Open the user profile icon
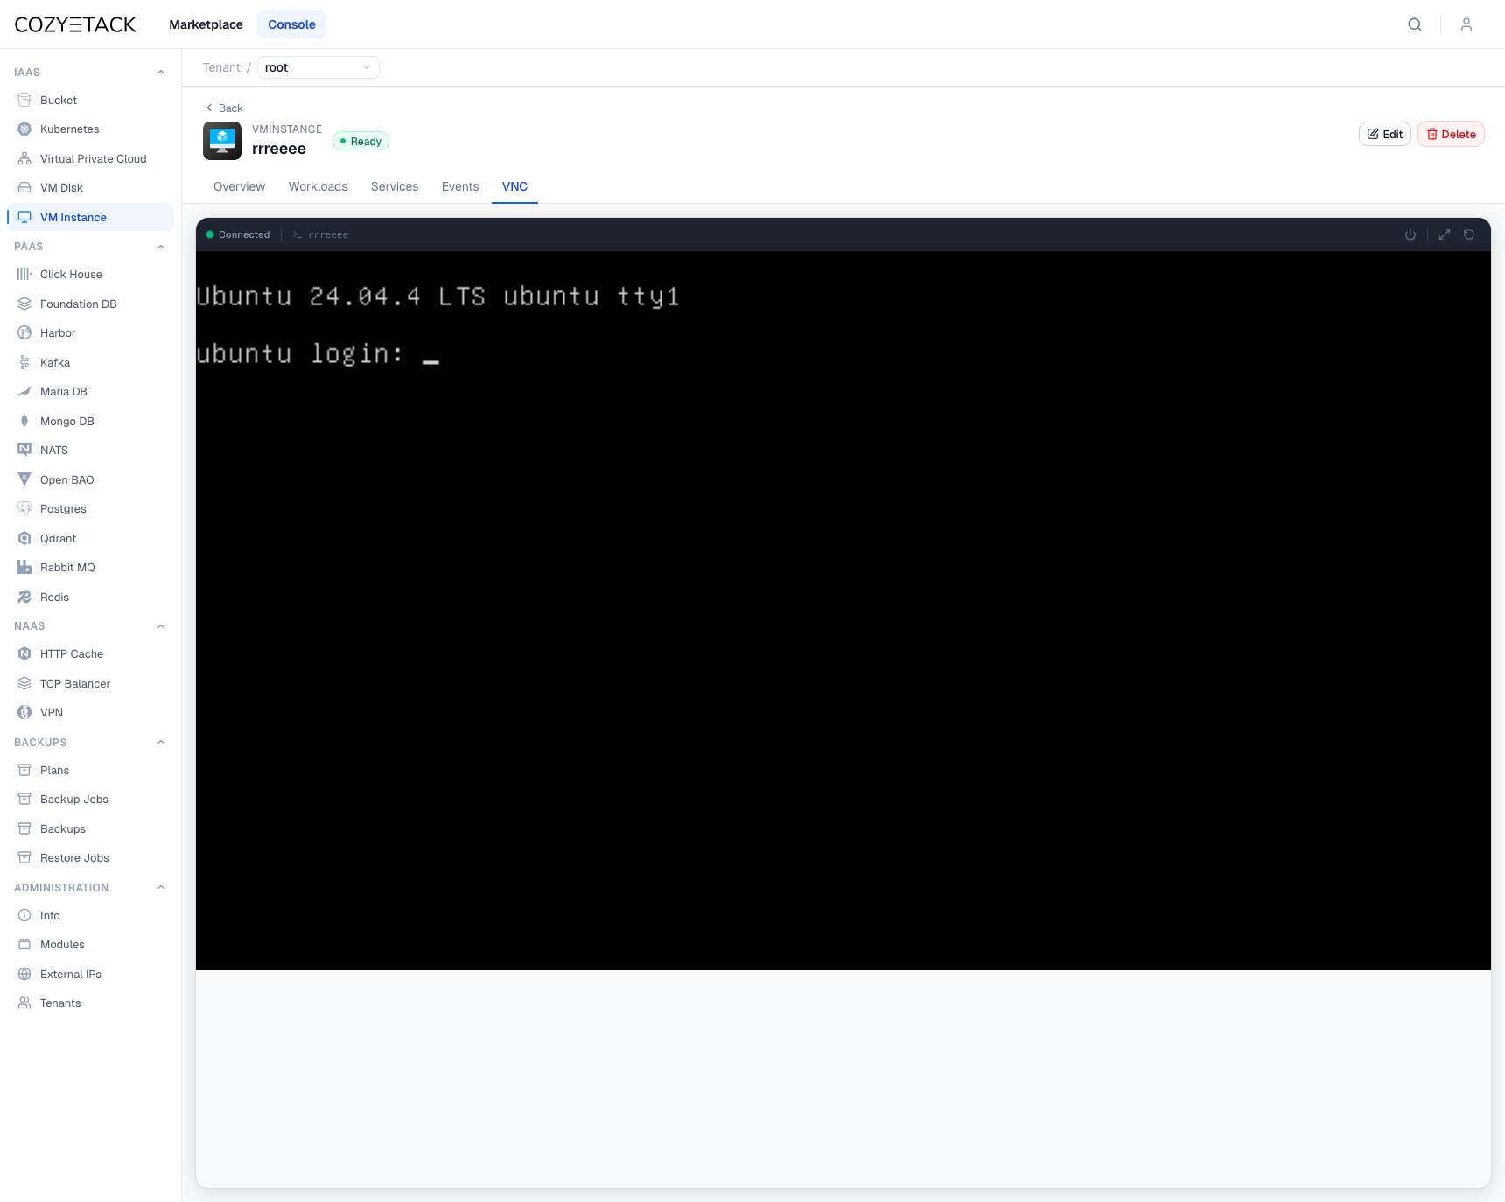Image resolution: width=1505 pixels, height=1202 pixels. [x=1466, y=24]
